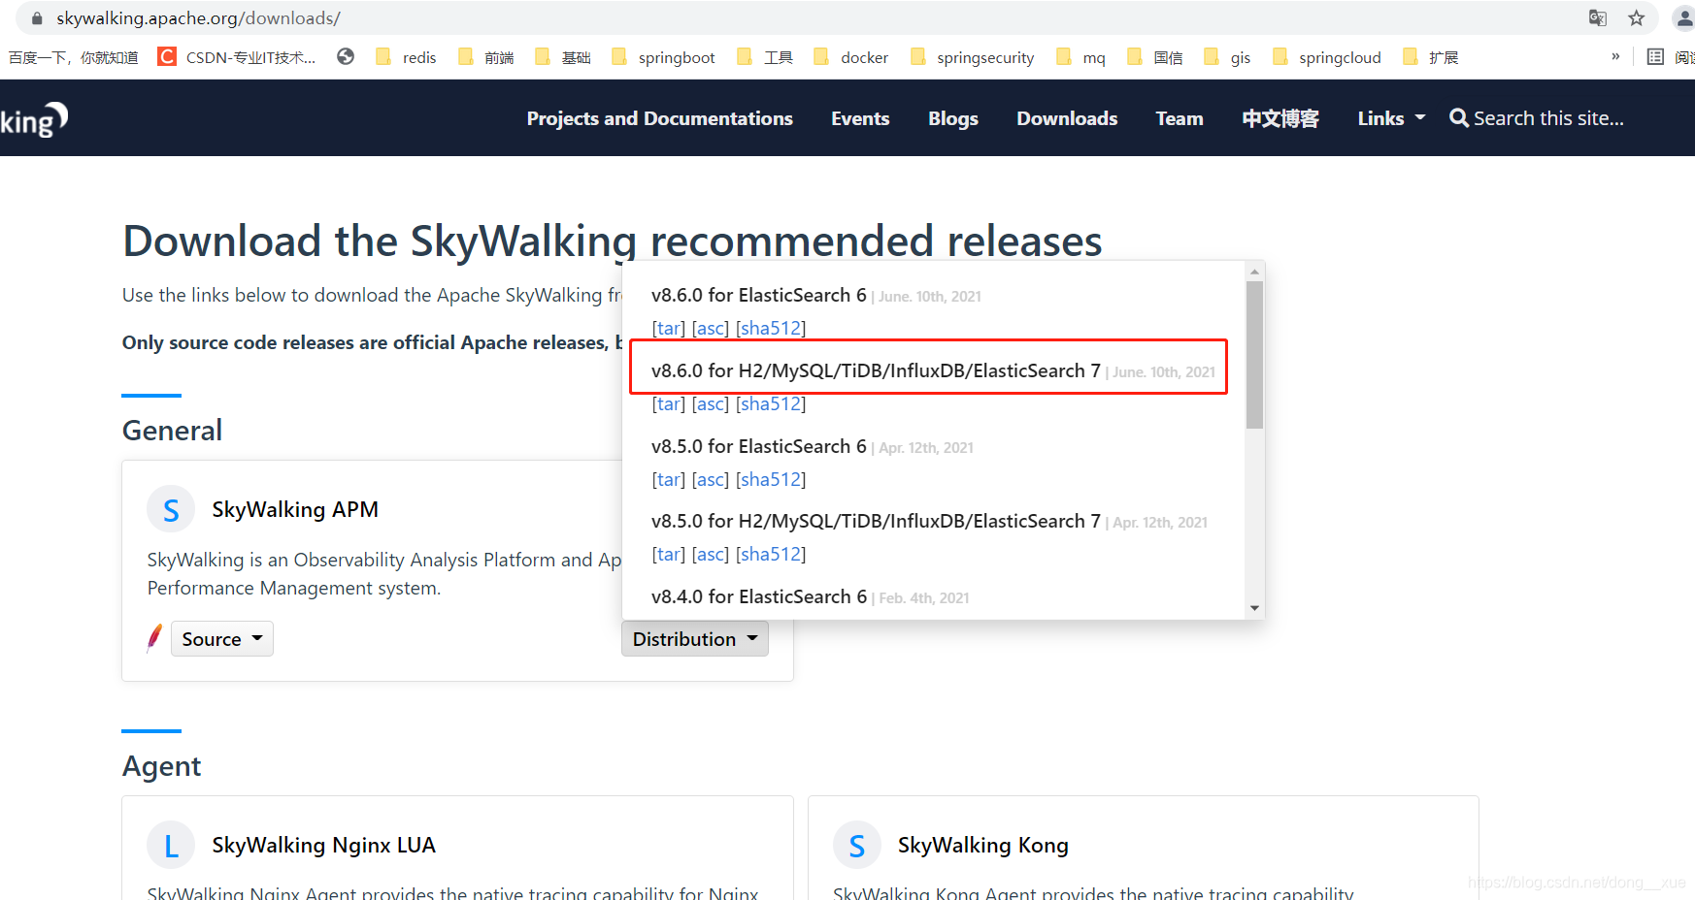Screen dimensions: 1695x900
Task: Open asc for v8.6.0 H2/MySQL/TiDB
Action: click(x=711, y=403)
